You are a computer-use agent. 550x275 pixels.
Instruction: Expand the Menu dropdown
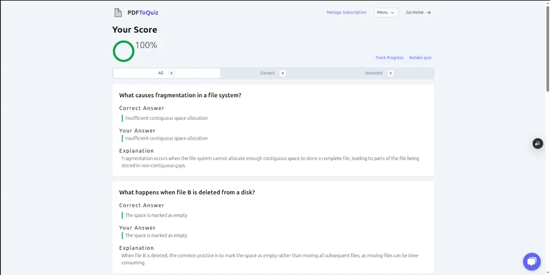[x=386, y=12]
